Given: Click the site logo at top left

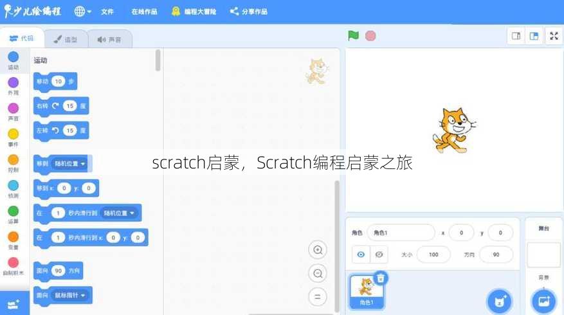Looking at the screenshot, I should (32, 11).
